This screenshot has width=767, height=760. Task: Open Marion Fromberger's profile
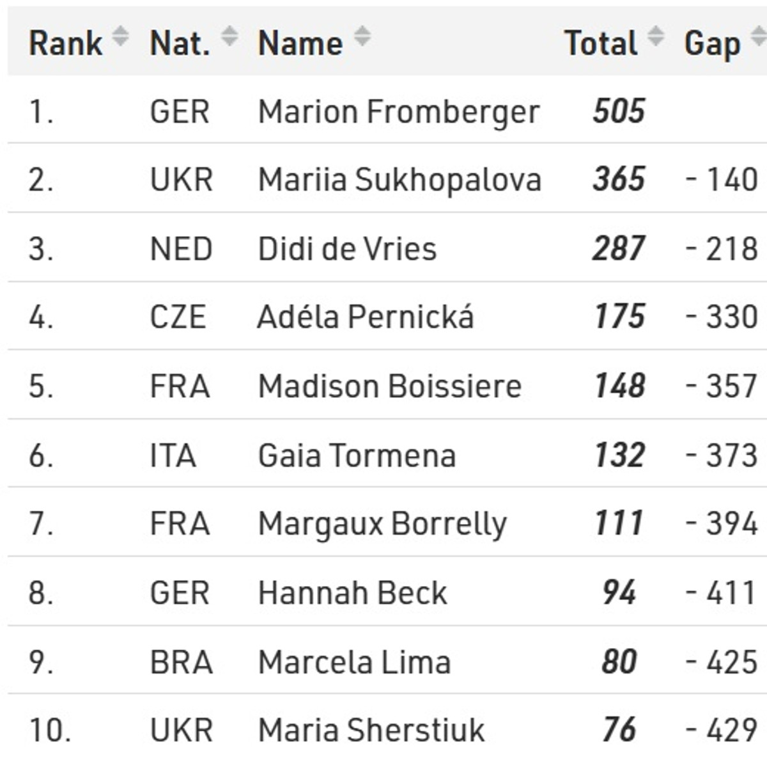click(x=399, y=111)
